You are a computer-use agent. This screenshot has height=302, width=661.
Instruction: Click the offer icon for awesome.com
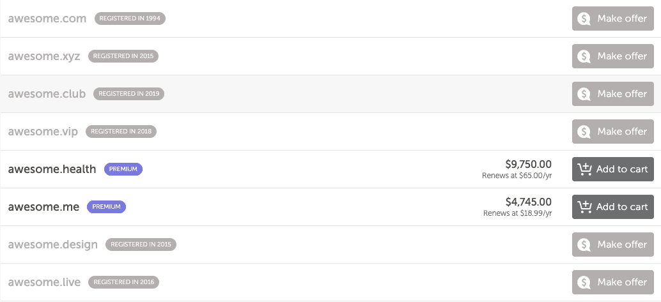(584, 19)
